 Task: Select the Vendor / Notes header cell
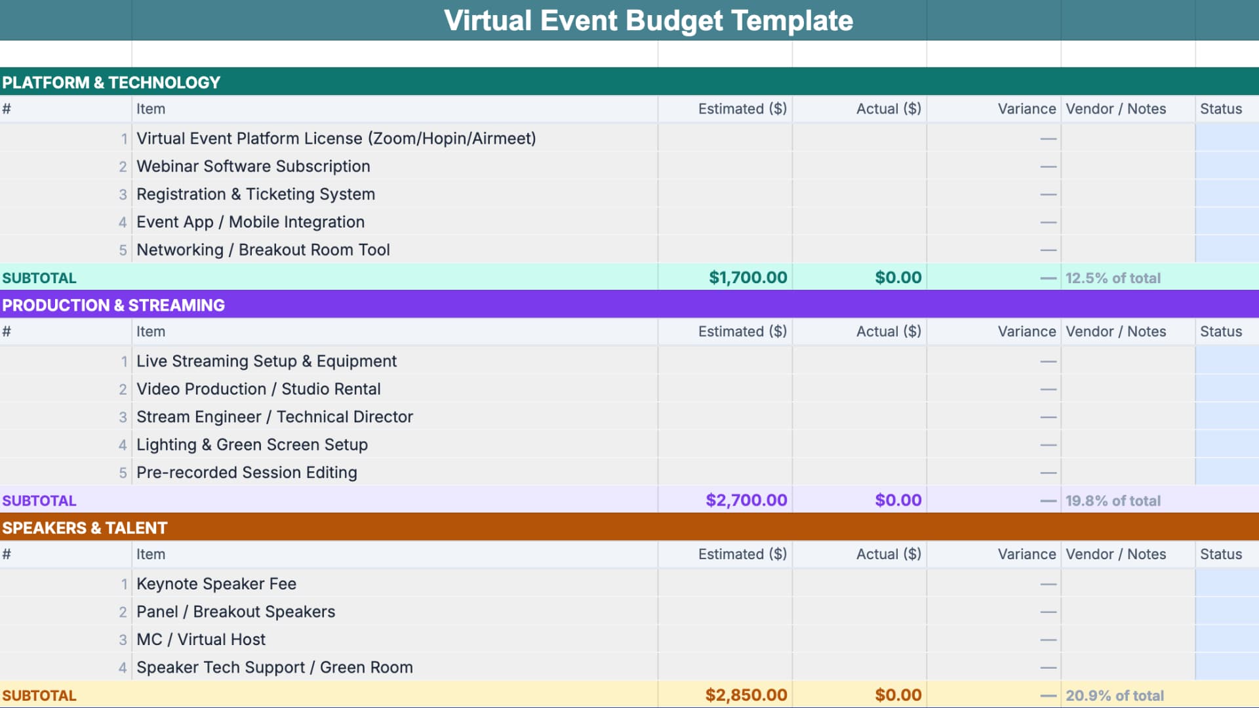coord(1116,109)
